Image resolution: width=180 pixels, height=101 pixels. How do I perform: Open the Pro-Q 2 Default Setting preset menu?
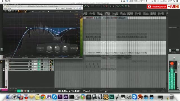59,11
